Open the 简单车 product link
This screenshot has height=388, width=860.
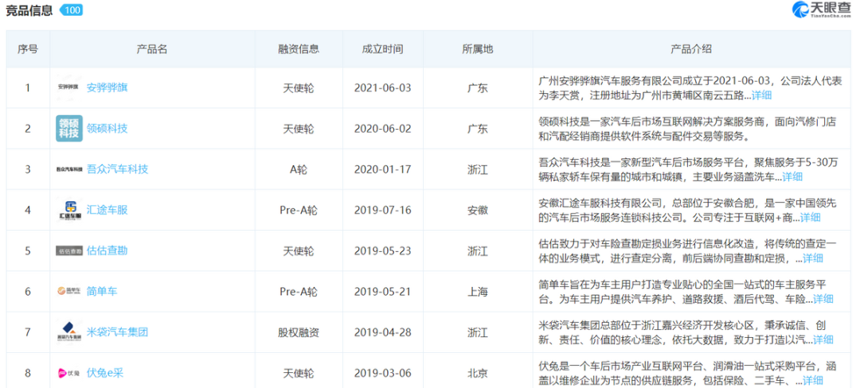click(102, 291)
